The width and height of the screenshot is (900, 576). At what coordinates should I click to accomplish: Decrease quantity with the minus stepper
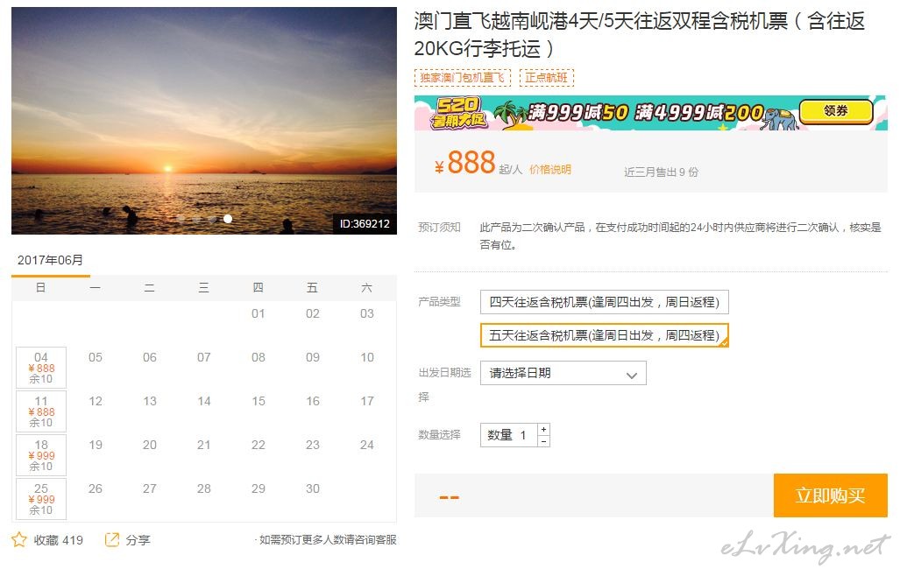click(x=543, y=441)
